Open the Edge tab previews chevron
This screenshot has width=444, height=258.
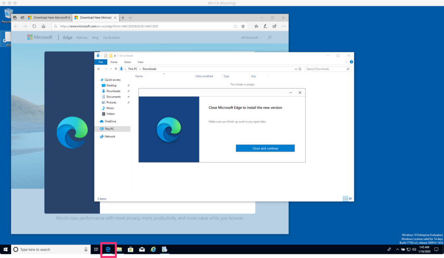(130, 18)
